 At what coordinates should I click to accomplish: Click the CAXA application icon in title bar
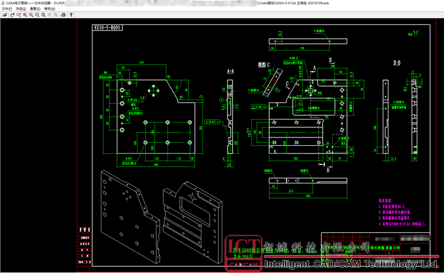click(3, 3)
